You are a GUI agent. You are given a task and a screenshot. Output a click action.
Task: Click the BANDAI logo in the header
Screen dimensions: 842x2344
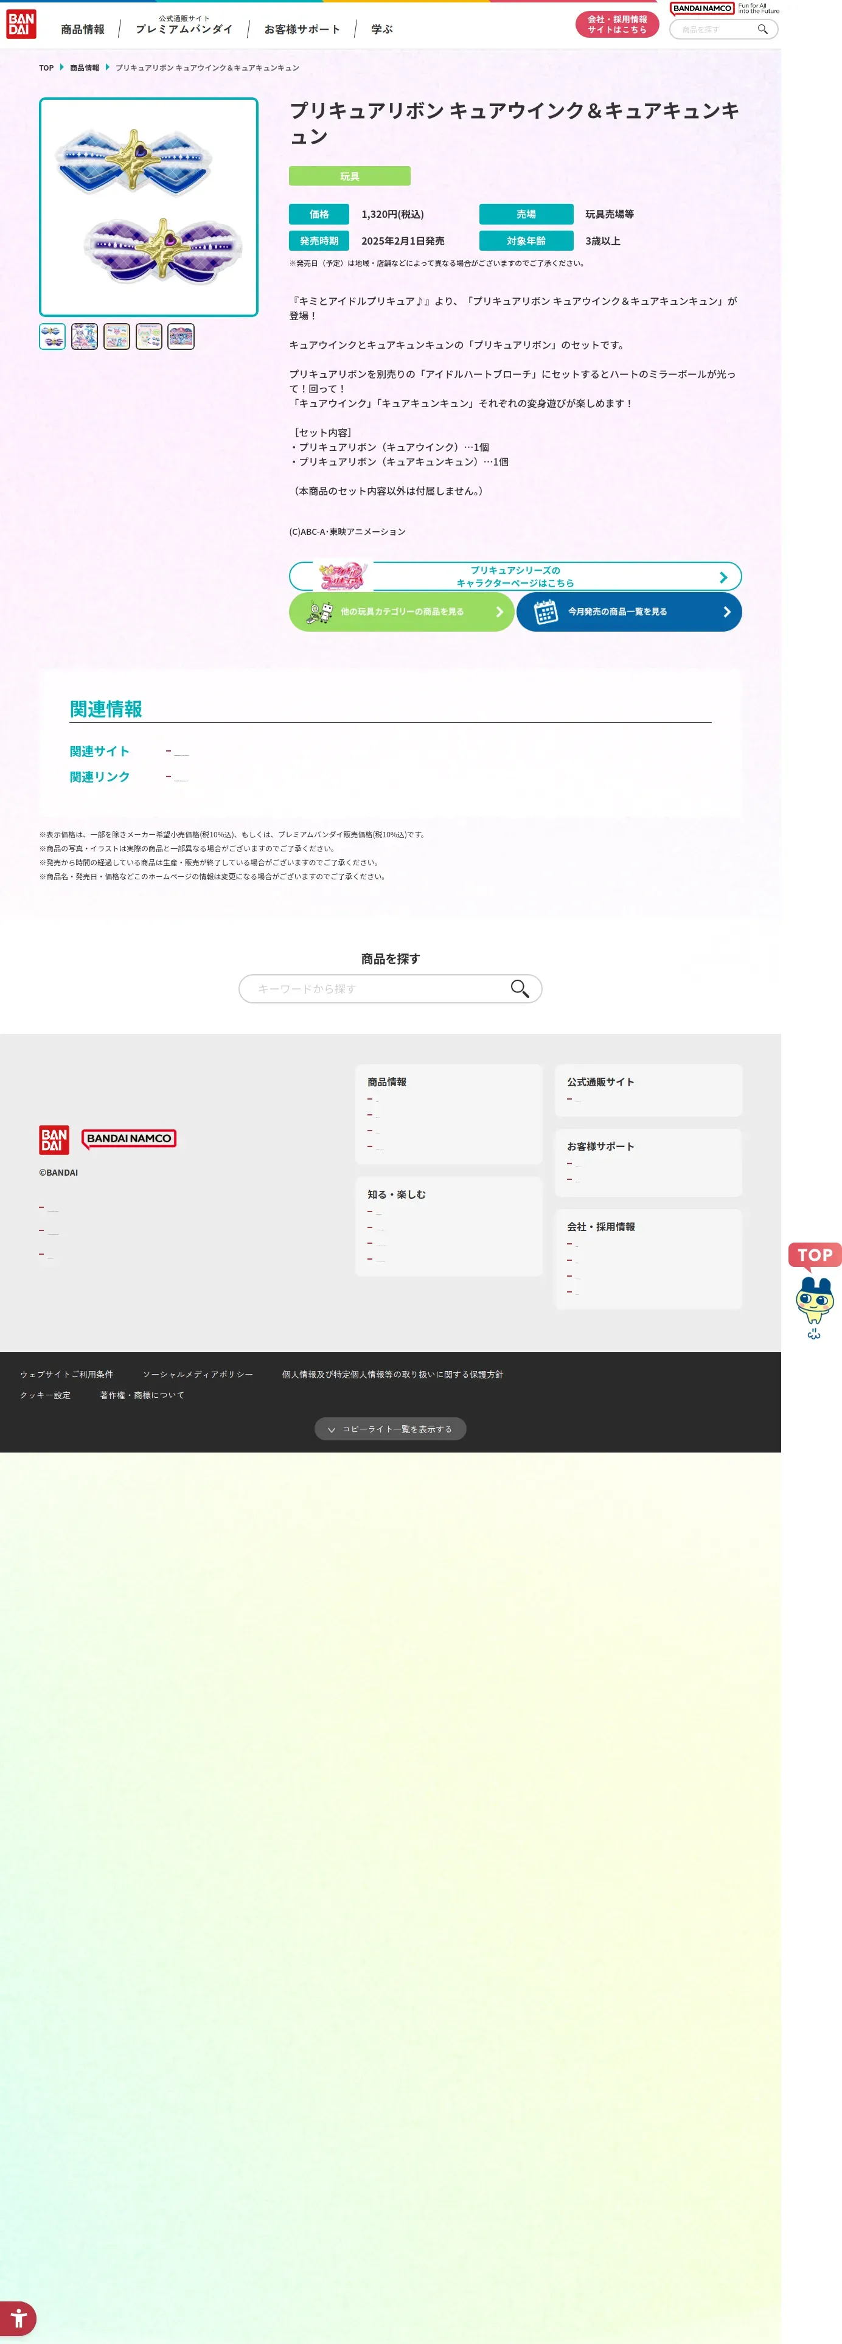21,24
